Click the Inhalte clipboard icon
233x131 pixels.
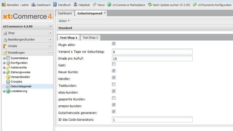[x=5, y=46]
